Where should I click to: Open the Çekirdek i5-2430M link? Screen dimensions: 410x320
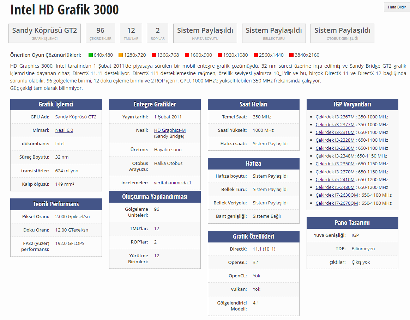(x=335, y=187)
